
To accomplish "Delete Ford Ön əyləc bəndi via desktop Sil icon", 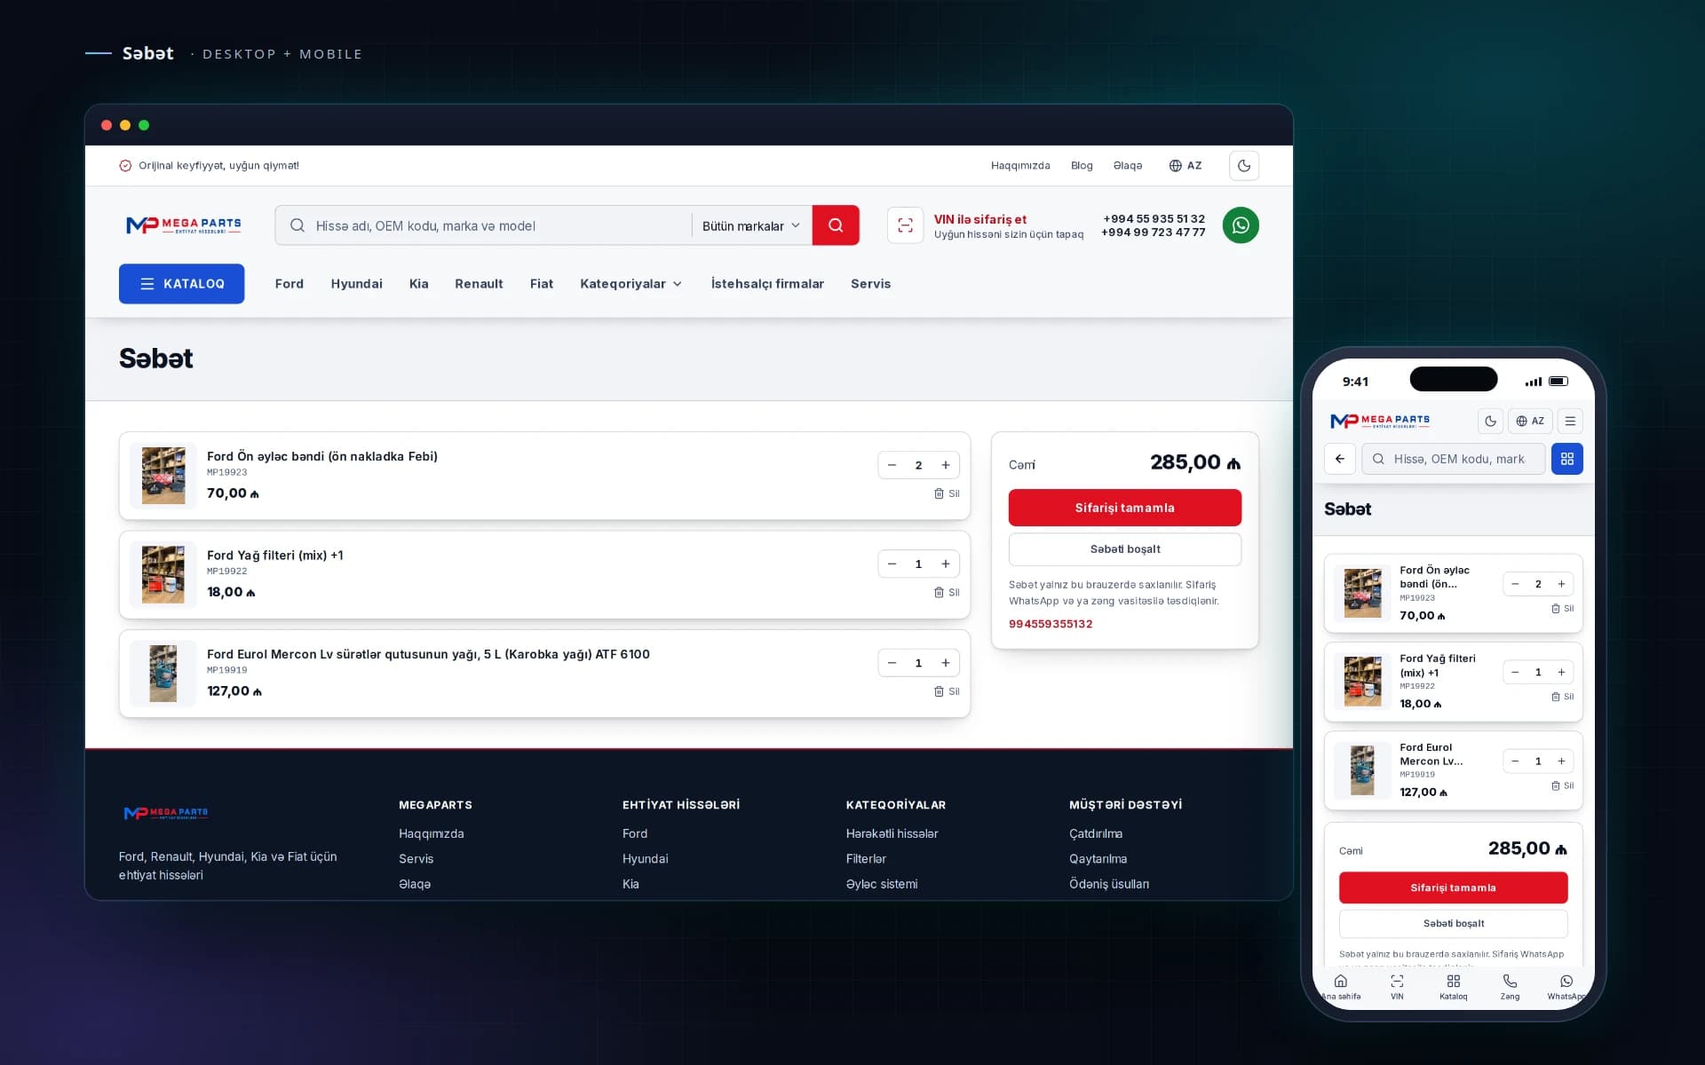I will (x=947, y=493).
